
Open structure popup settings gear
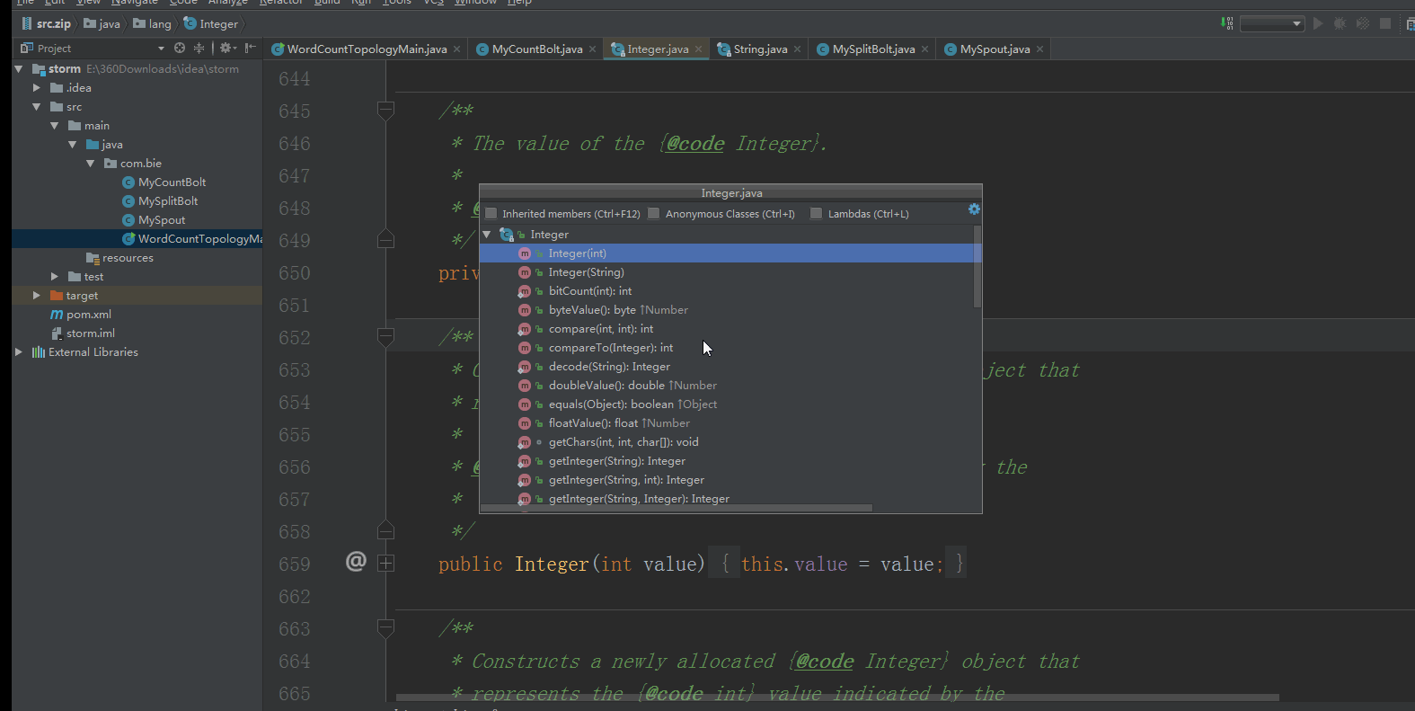(974, 209)
